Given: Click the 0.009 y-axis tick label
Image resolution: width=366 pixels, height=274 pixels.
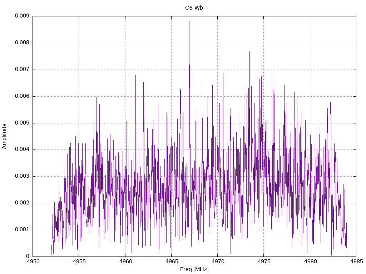Looking at the screenshot, I should point(22,16).
